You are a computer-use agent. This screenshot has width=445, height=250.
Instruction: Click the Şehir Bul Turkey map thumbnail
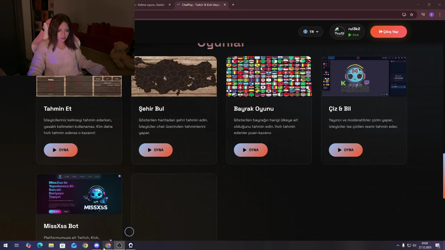(x=174, y=76)
